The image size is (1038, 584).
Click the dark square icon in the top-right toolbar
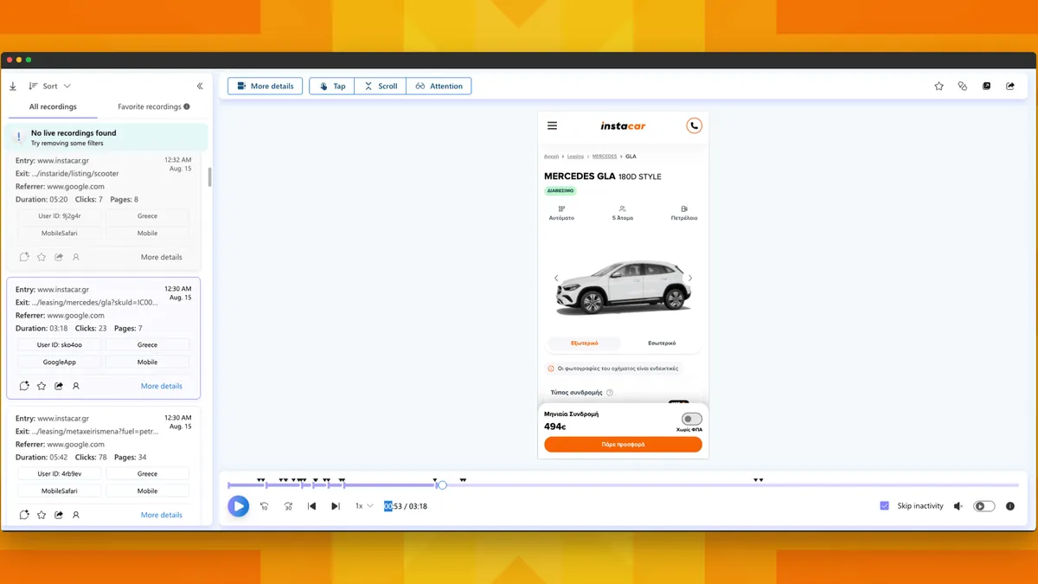pyautogui.click(x=987, y=86)
